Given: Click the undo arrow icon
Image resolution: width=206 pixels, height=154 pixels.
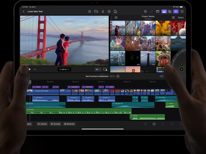Looking at the screenshot, I should click(x=145, y=11).
